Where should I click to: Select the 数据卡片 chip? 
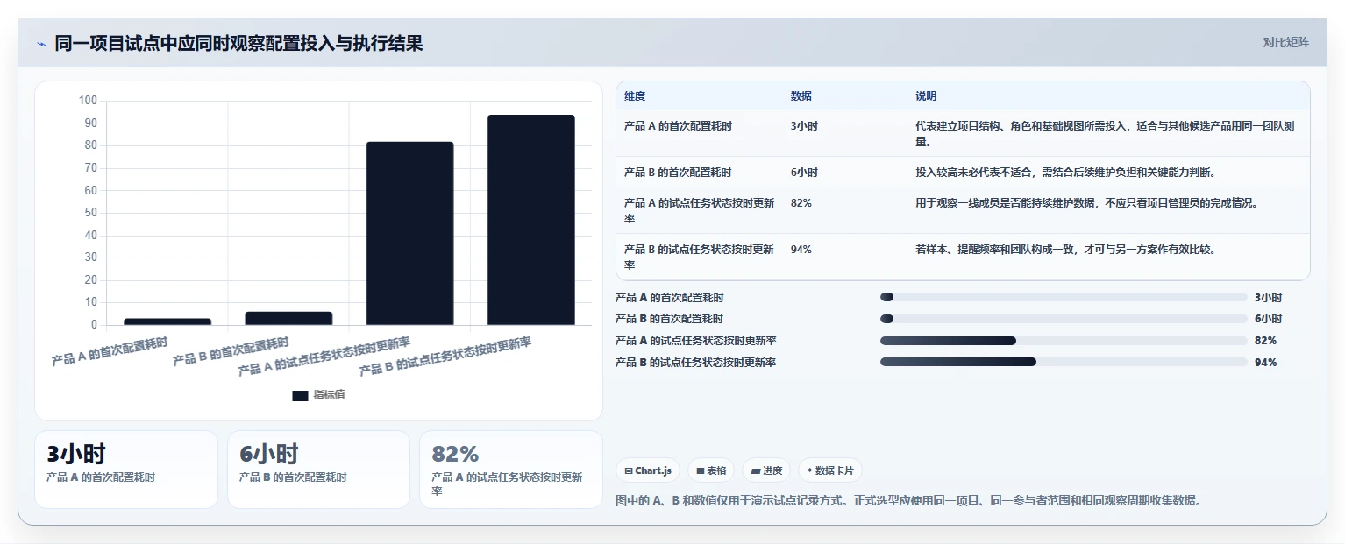pyautogui.click(x=829, y=470)
